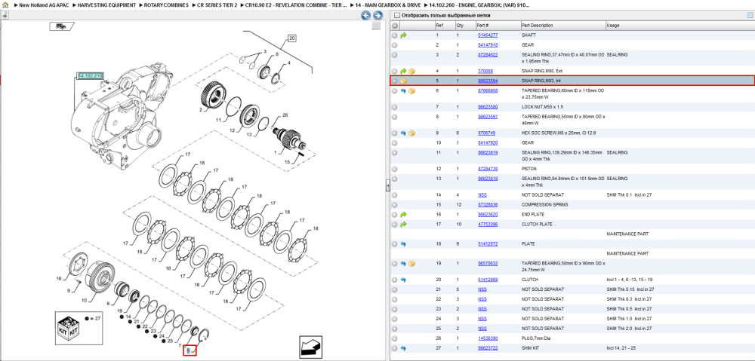Expand plus button for ref 21 shim row

(x=394, y=289)
